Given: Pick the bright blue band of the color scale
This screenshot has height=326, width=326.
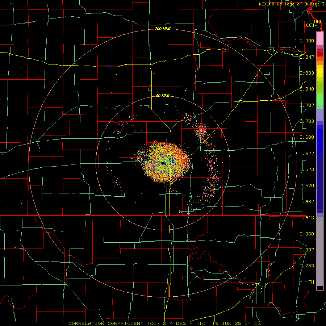Looking at the screenshot, I should coord(320,141).
